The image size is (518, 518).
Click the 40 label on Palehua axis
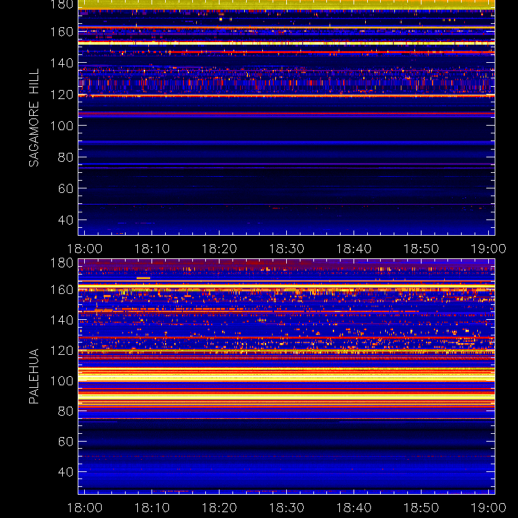pyautogui.click(x=65, y=472)
